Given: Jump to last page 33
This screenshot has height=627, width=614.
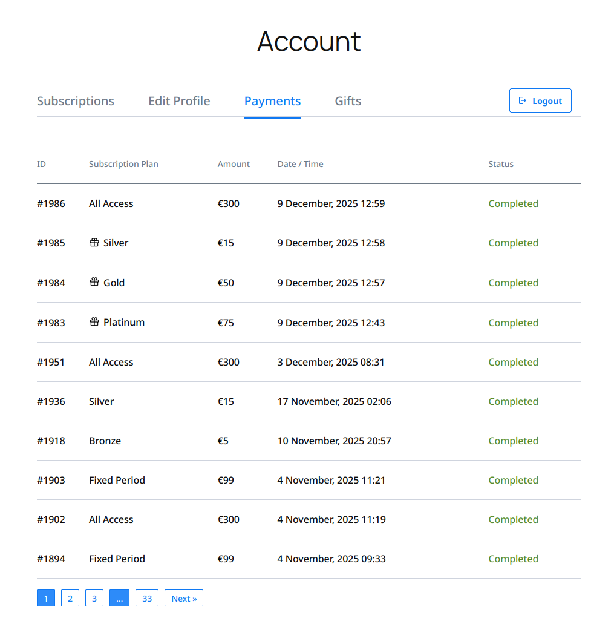Looking at the screenshot, I should click(147, 599).
